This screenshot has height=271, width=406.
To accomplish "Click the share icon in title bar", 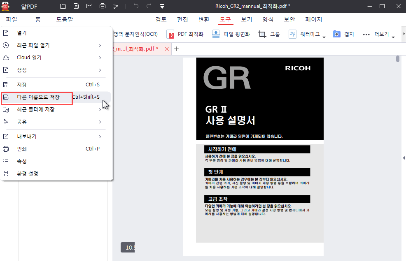I will click(x=116, y=6).
